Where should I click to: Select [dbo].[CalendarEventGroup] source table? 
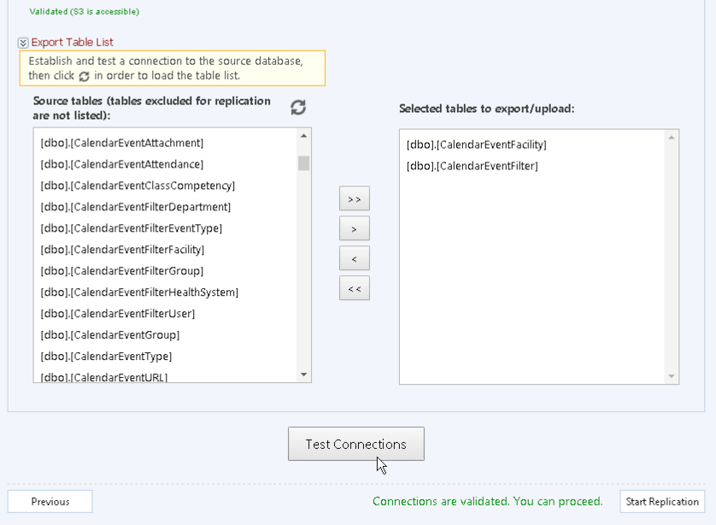coord(108,335)
